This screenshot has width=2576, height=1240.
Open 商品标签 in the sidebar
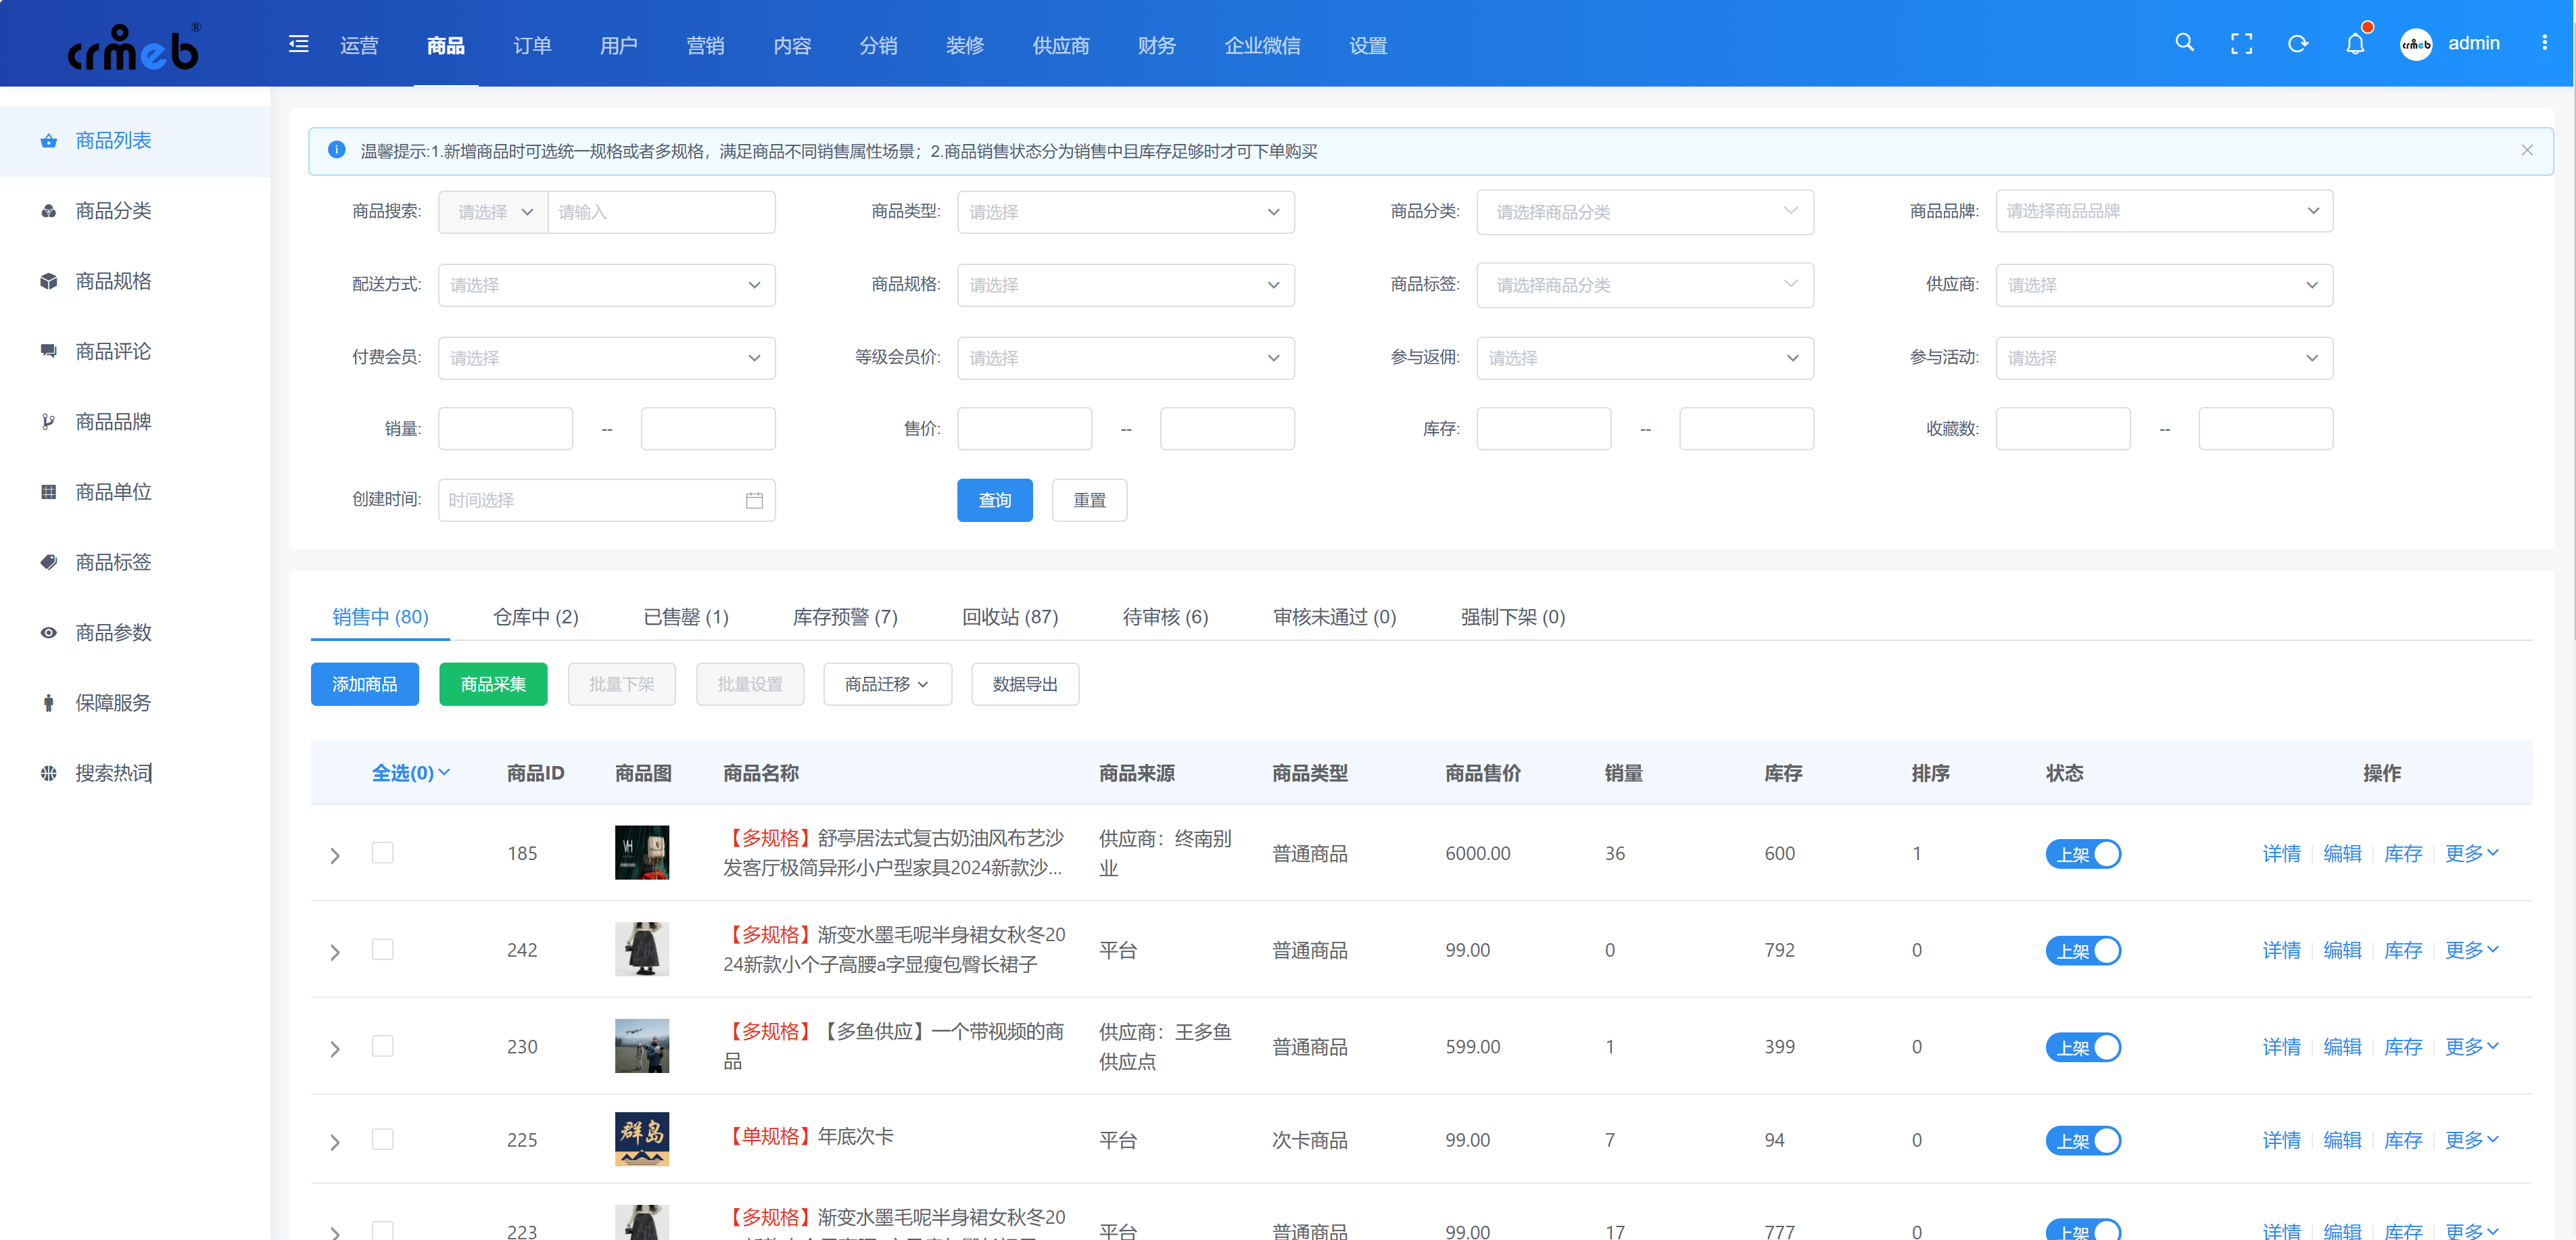[135, 562]
